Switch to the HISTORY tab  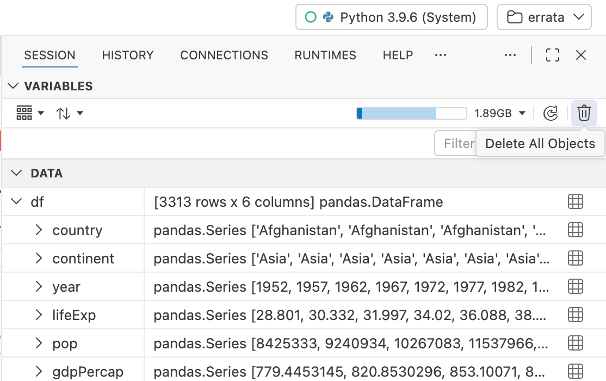point(127,56)
